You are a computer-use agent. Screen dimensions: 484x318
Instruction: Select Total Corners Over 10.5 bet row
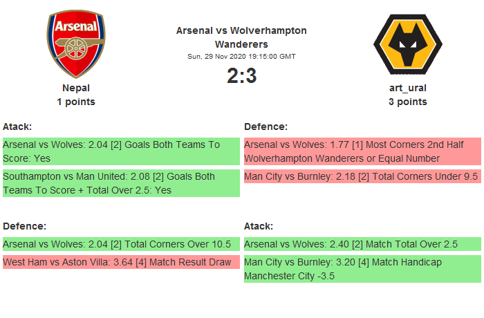pyautogui.click(x=121, y=244)
